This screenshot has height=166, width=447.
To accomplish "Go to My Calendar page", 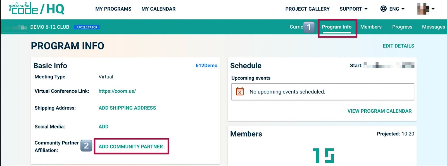I will pyautogui.click(x=158, y=9).
